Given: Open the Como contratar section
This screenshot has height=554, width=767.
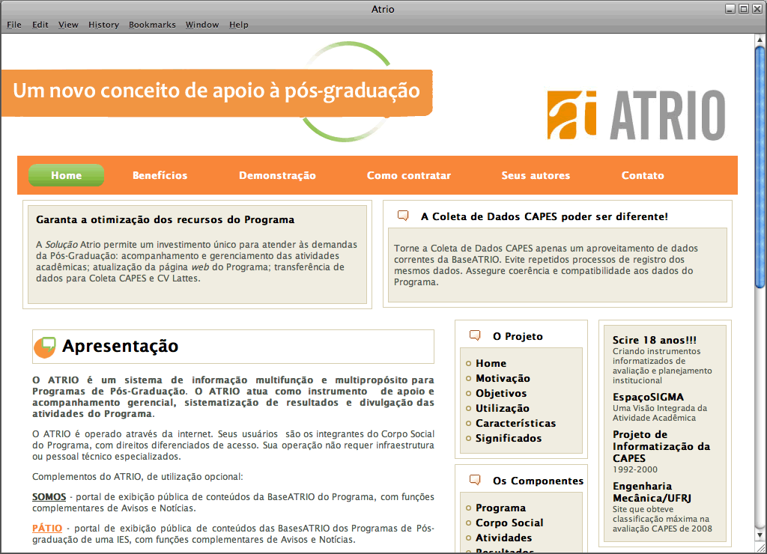Looking at the screenshot, I should (408, 175).
